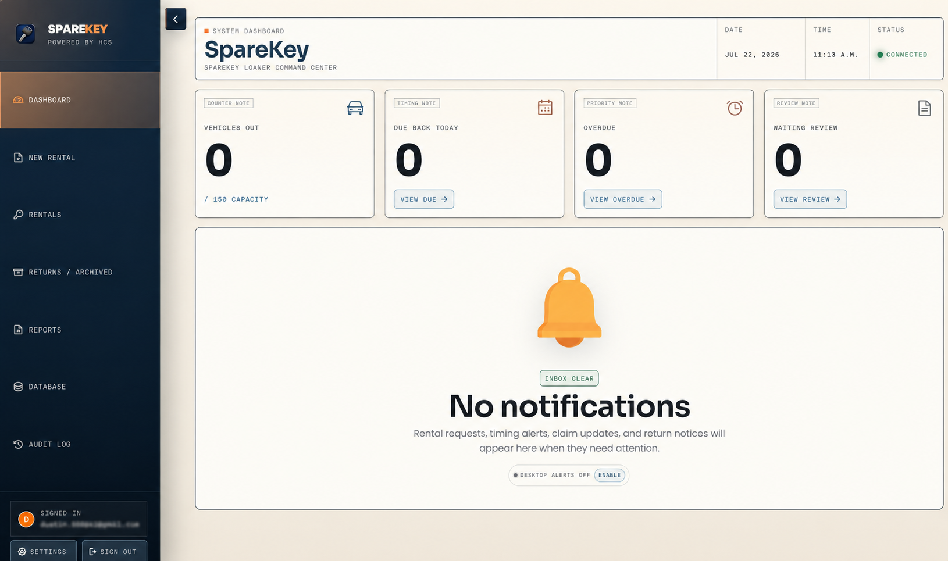Go to the Rentals section
The width and height of the screenshot is (948, 561).
[80, 215]
